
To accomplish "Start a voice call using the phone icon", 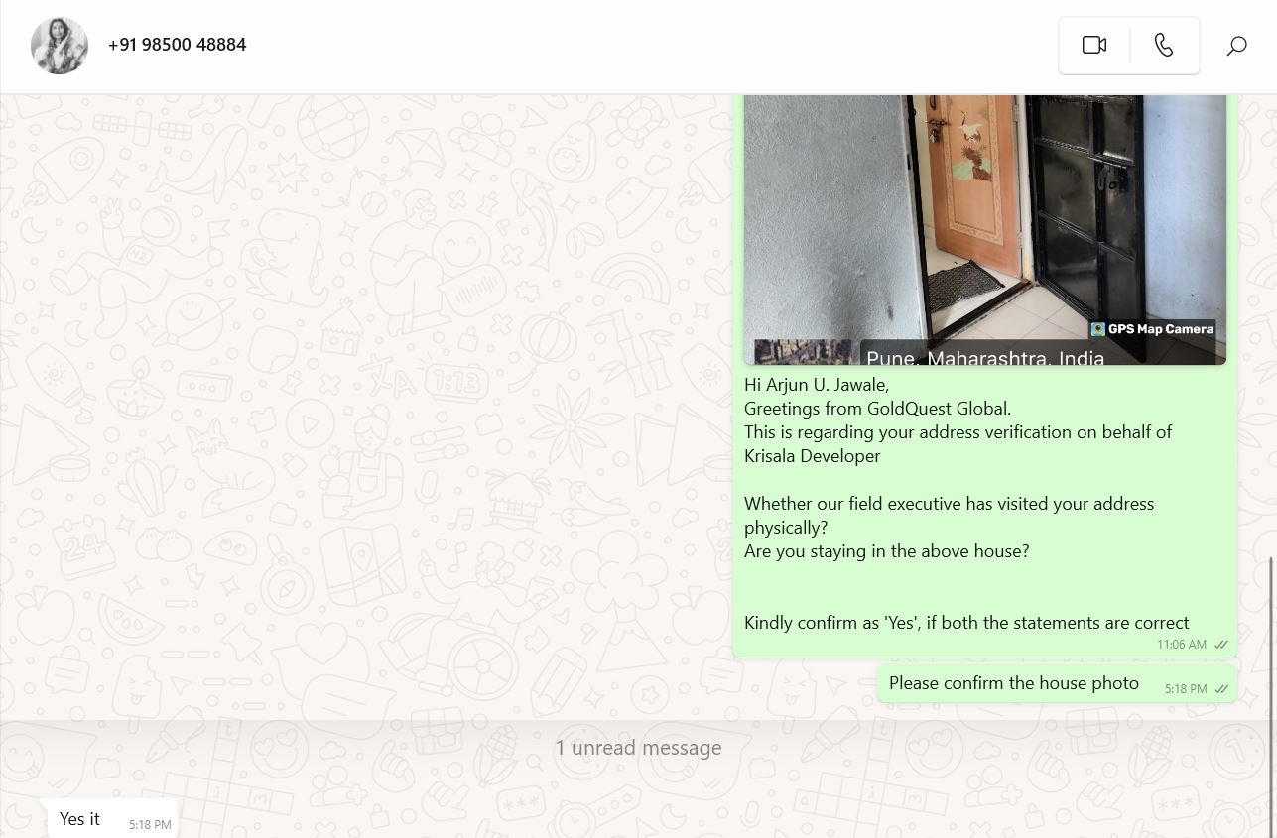I will click(x=1164, y=45).
